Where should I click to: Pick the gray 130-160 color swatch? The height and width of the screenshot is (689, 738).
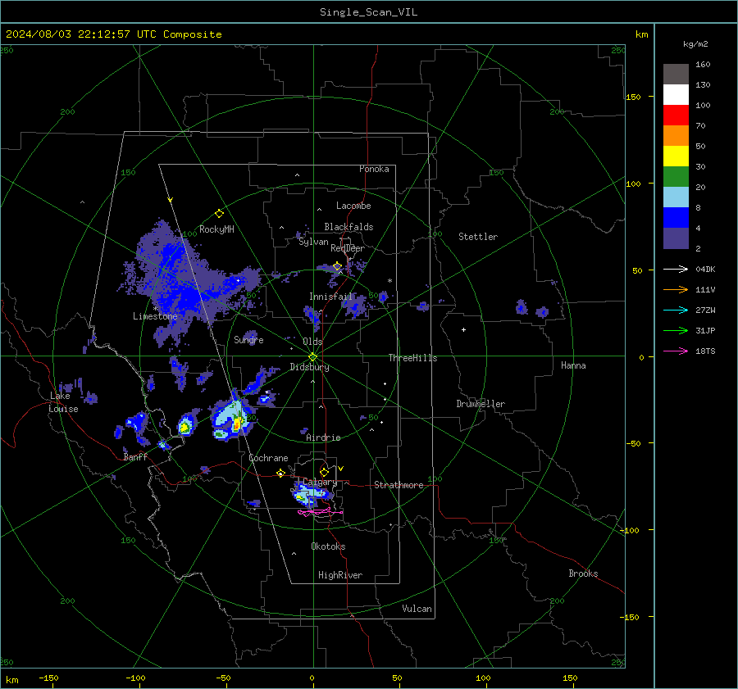676,75
